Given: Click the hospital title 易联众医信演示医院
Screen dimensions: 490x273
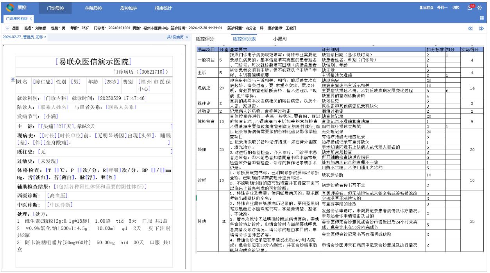Looking at the screenshot, I should tap(93, 62).
